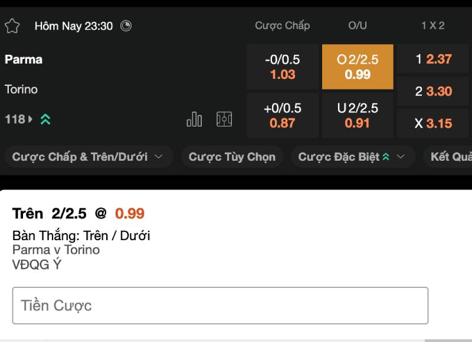Viewport: 472px width, 342px height.
Task: Click the Torino team name
Action: click(21, 89)
